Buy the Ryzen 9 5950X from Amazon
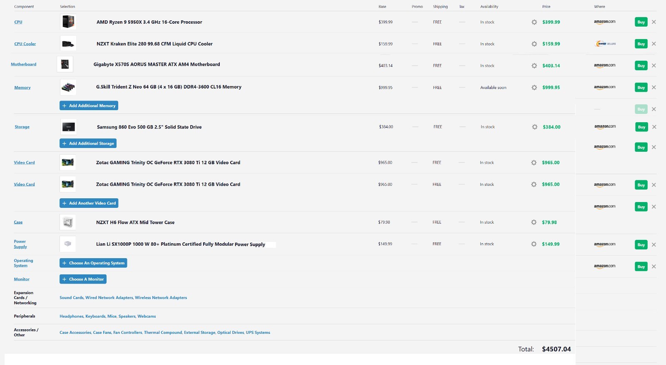 pyautogui.click(x=641, y=22)
